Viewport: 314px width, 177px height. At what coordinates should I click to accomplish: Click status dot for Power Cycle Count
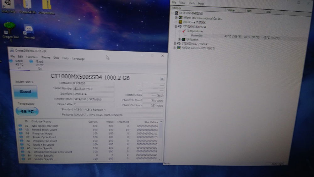tap(21, 137)
